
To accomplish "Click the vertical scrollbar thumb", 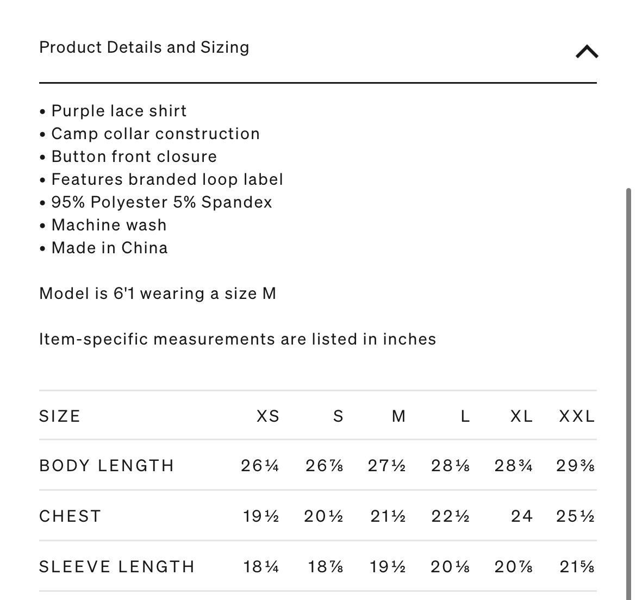I will (629, 393).
